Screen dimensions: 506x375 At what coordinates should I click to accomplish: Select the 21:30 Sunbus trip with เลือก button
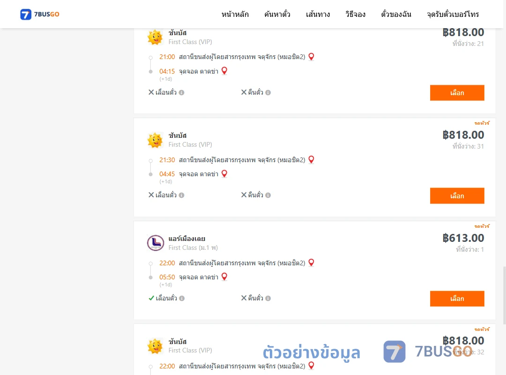coord(457,196)
